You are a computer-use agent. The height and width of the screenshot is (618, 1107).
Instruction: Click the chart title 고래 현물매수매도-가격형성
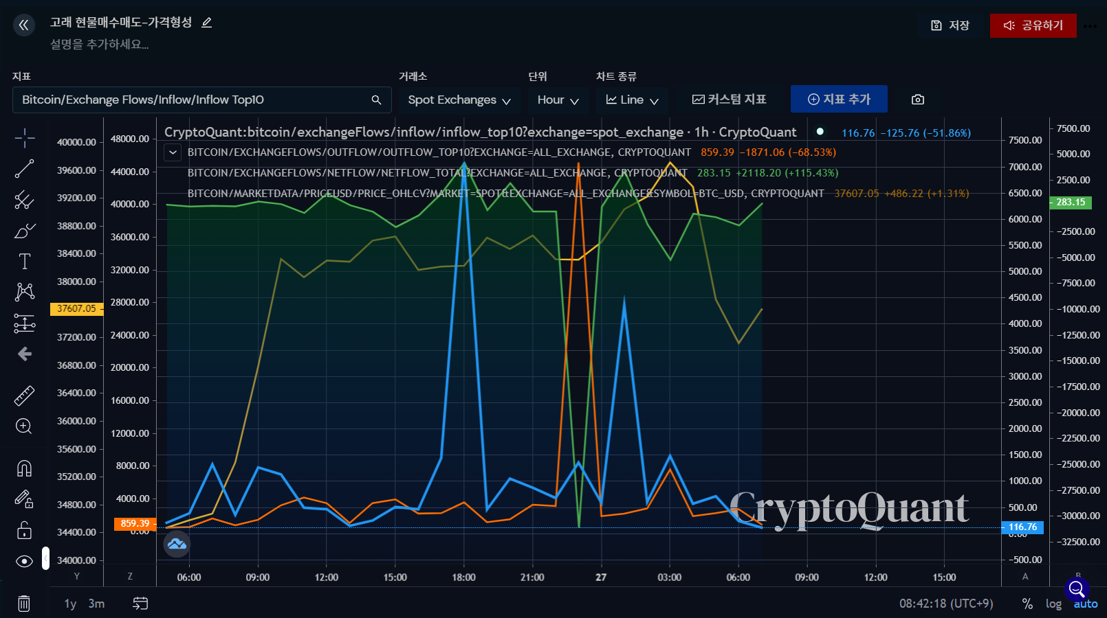coord(121,23)
